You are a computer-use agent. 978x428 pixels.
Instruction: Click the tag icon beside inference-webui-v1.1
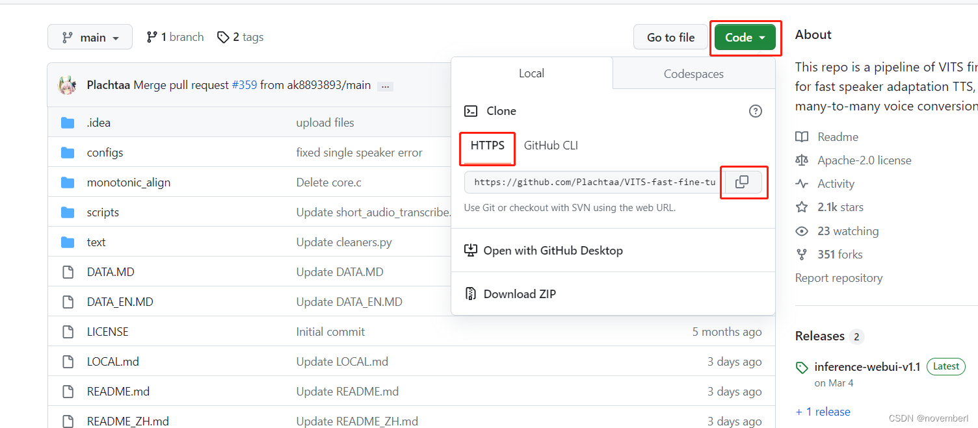pyautogui.click(x=802, y=367)
